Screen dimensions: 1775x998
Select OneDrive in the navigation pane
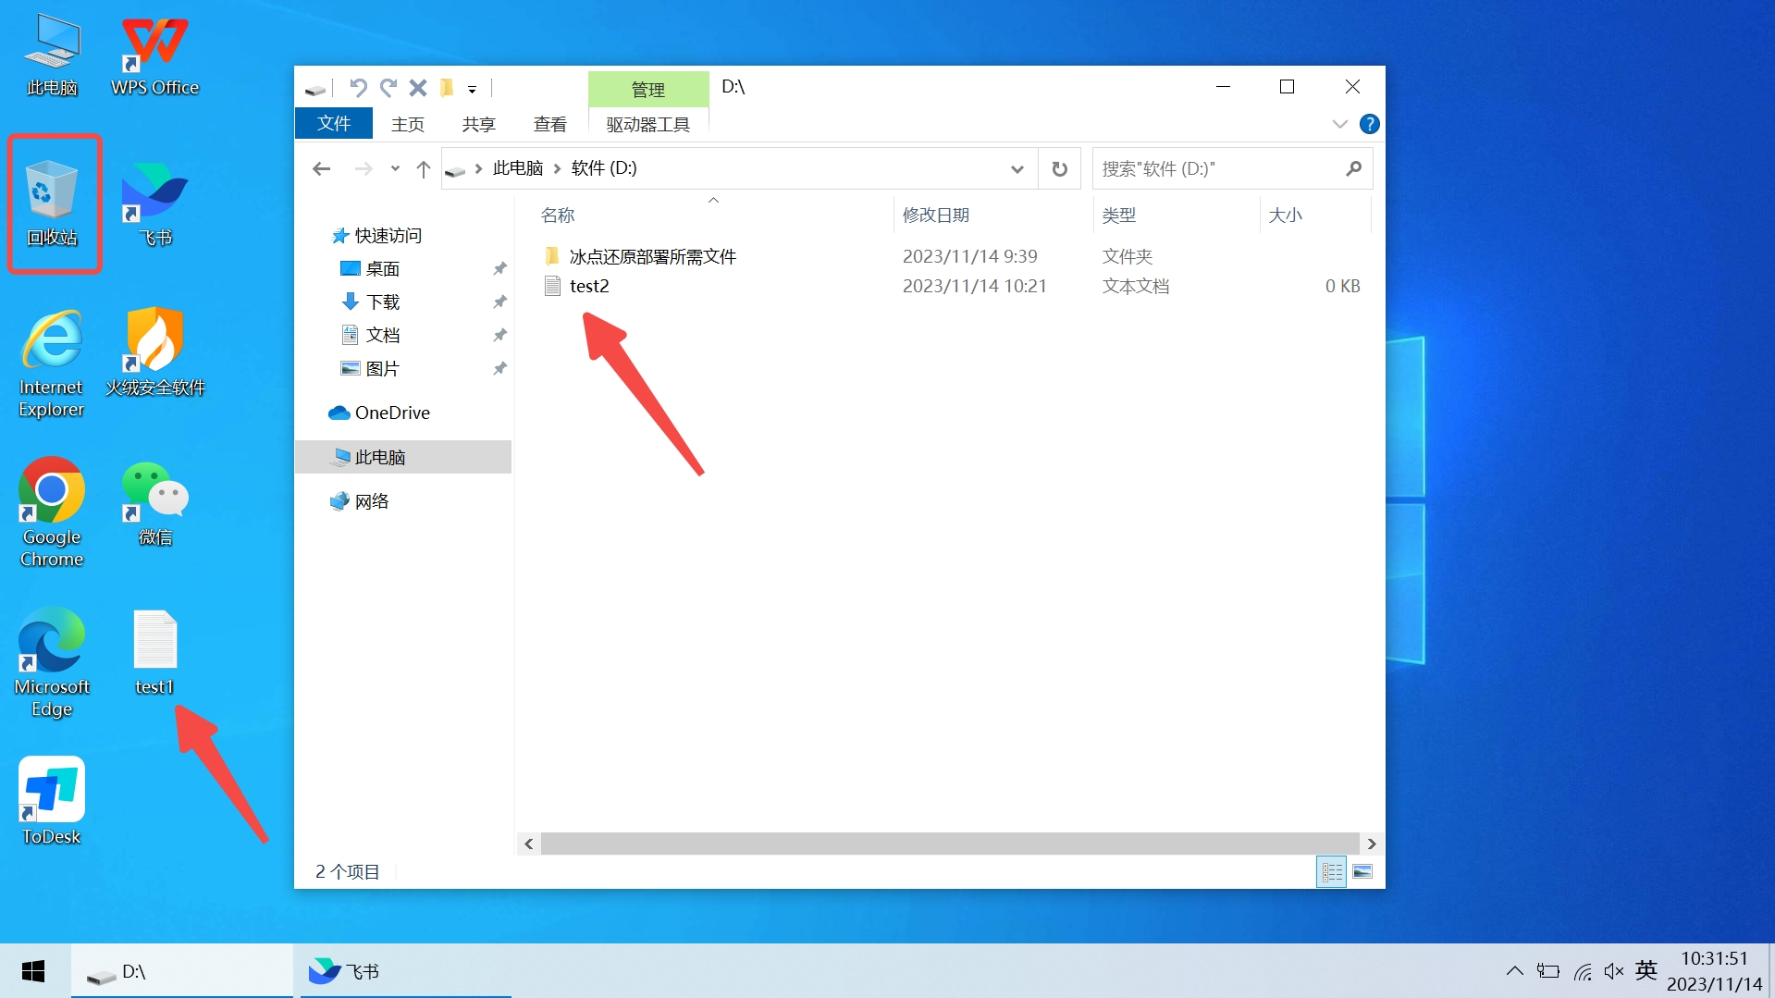coord(379,413)
